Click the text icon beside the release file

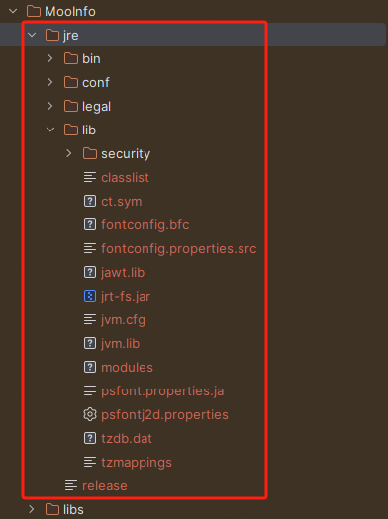(71, 485)
